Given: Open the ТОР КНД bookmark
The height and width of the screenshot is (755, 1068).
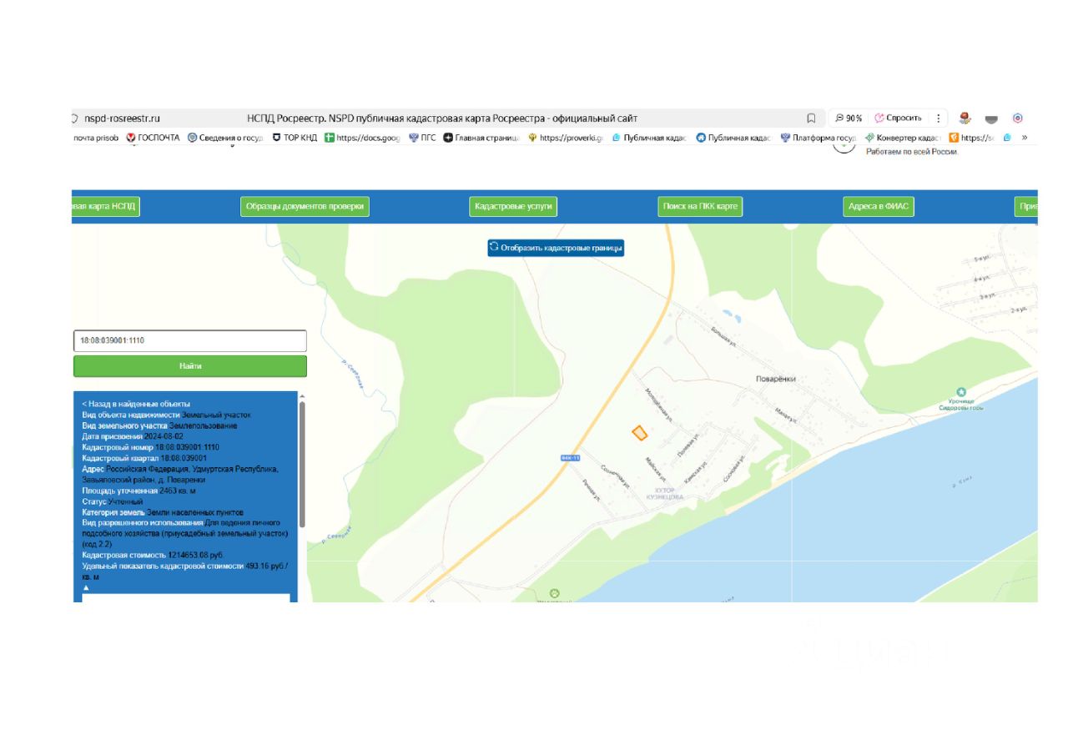Looking at the screenshot, I should (295, 138).
